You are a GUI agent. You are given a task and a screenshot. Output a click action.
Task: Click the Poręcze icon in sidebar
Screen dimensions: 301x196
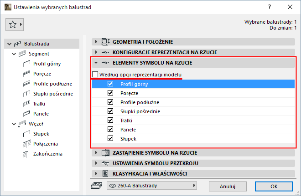(26, 74)
